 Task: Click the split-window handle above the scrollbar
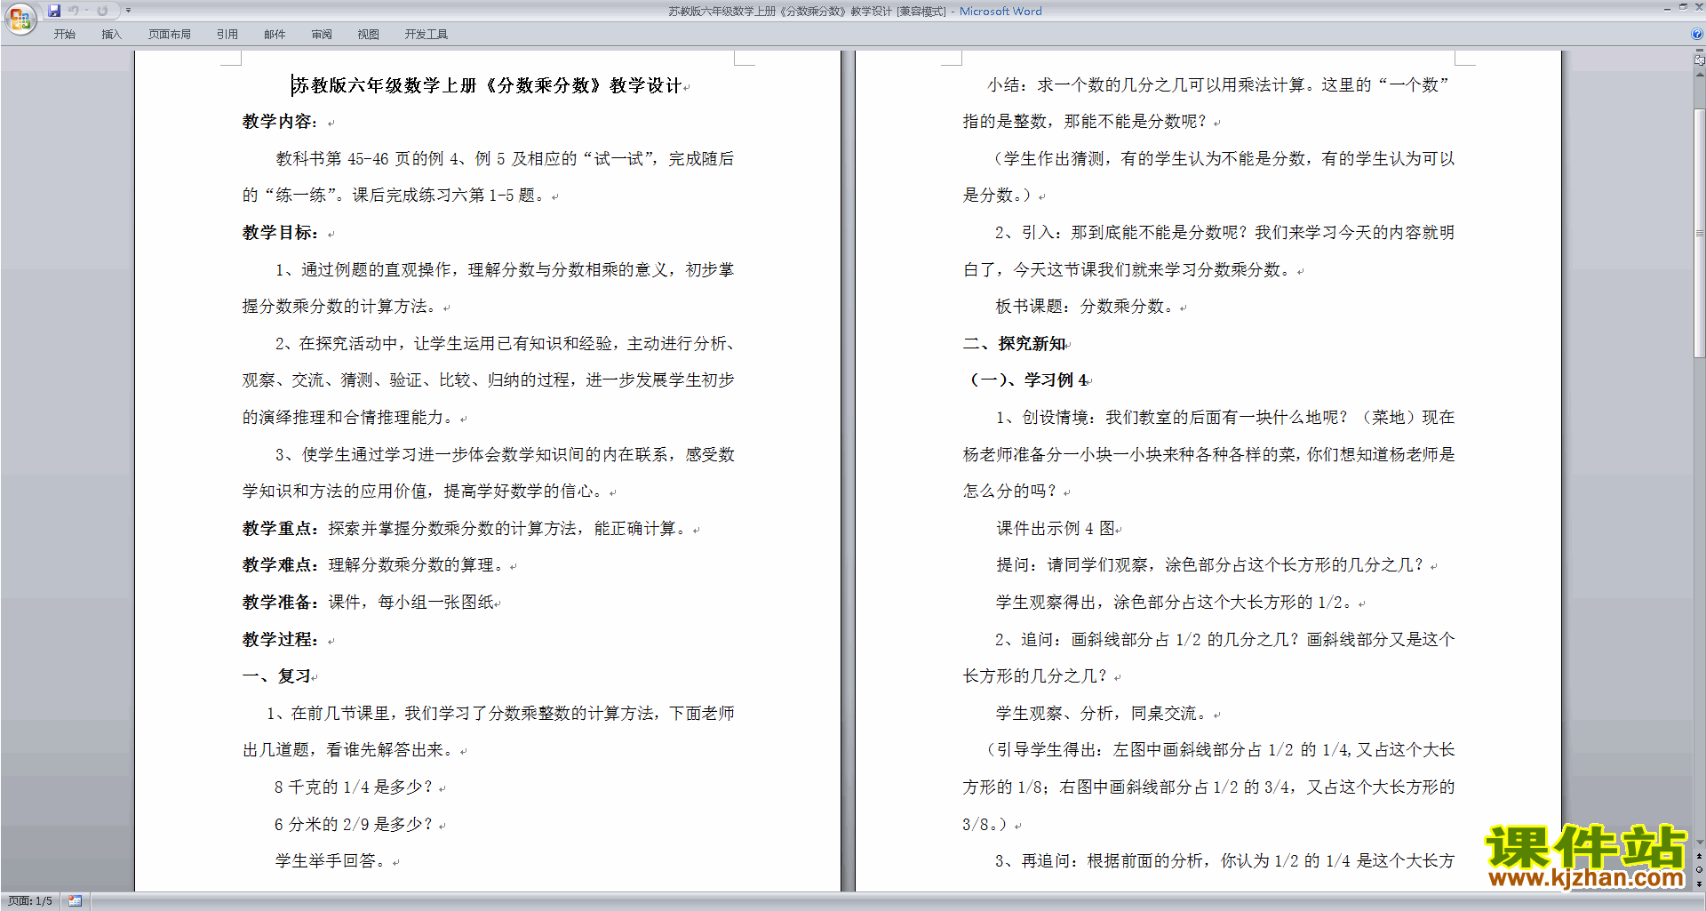(1700, 52)
